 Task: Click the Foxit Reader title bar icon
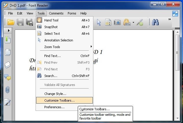(5, 5)
